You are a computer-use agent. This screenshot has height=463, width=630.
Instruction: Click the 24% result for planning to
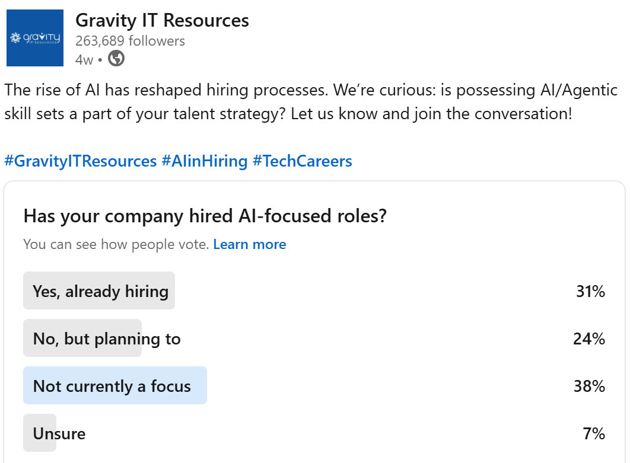(590, 339)
